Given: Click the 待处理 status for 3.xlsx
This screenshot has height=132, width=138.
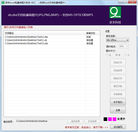Looking at the screenshot, I should click(x=90, y=43).
